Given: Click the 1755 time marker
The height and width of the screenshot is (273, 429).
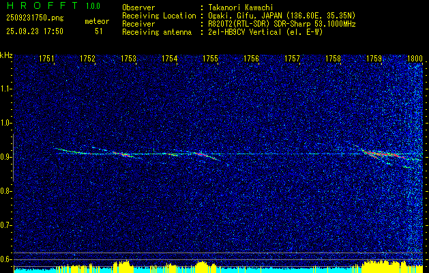Looking at the screenshot, I should (210, 59).
